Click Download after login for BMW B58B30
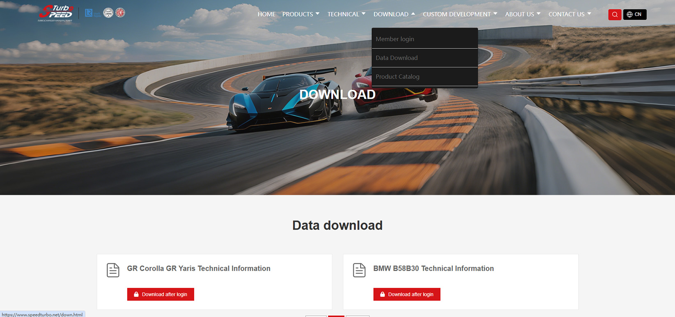This screenshot has width=675, height=317. 407,294
